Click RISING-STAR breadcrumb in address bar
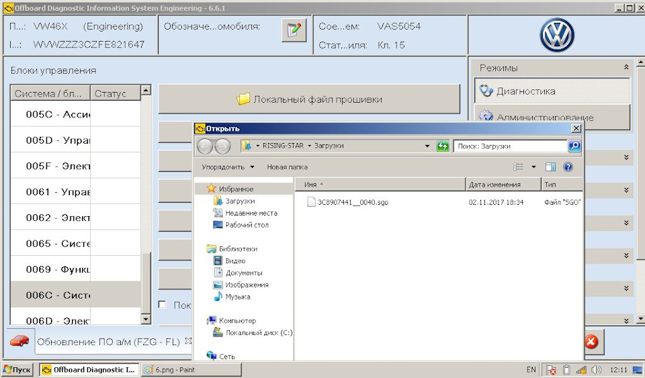The width and height of the screenshot is (645, 378). (283, 146)
